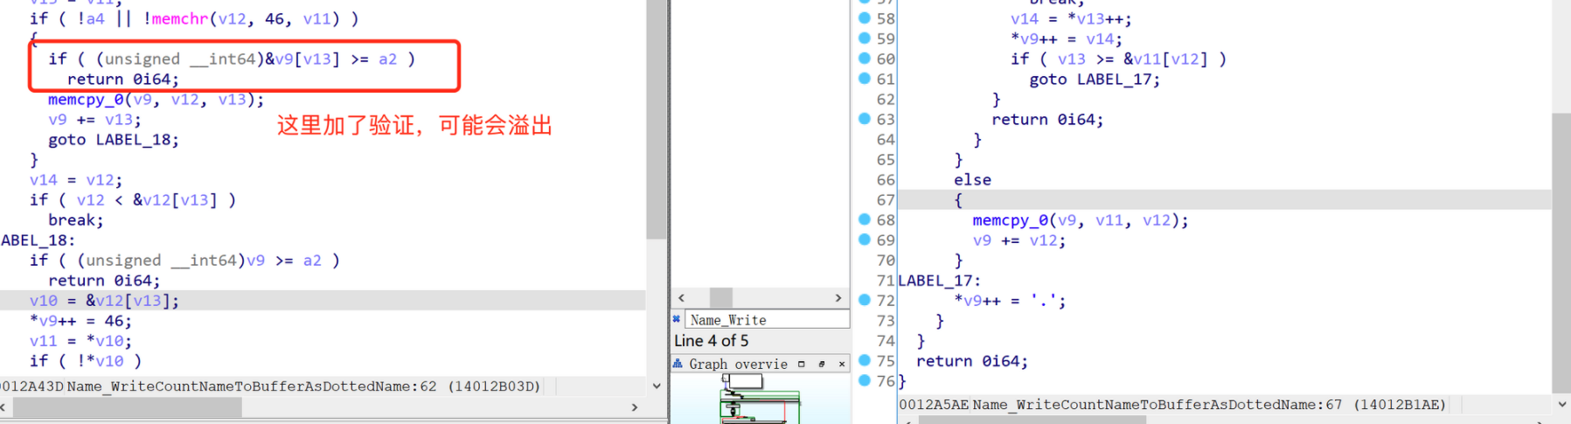
Task: Click 'LABEL_17:' on line 71
Action: click(940, 280)
